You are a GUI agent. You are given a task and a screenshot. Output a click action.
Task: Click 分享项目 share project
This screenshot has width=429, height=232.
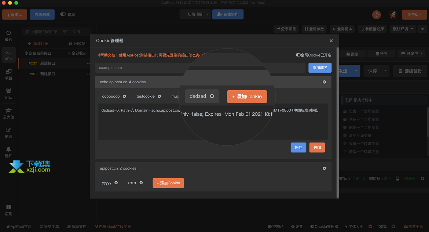(x=286, y=29)
